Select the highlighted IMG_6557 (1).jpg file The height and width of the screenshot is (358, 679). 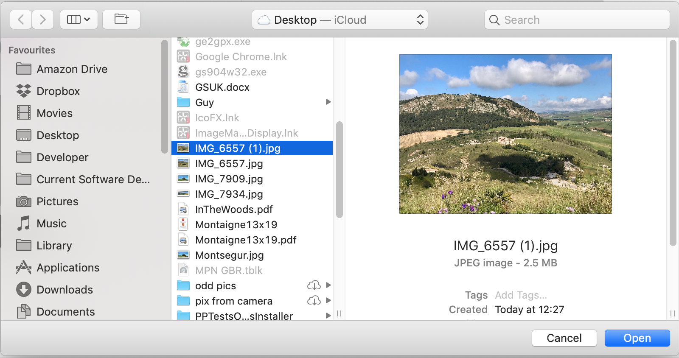point(252,148)
